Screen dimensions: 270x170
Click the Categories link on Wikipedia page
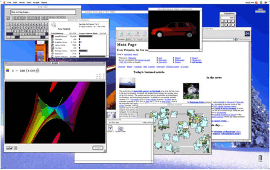click(x=160, y=67)
